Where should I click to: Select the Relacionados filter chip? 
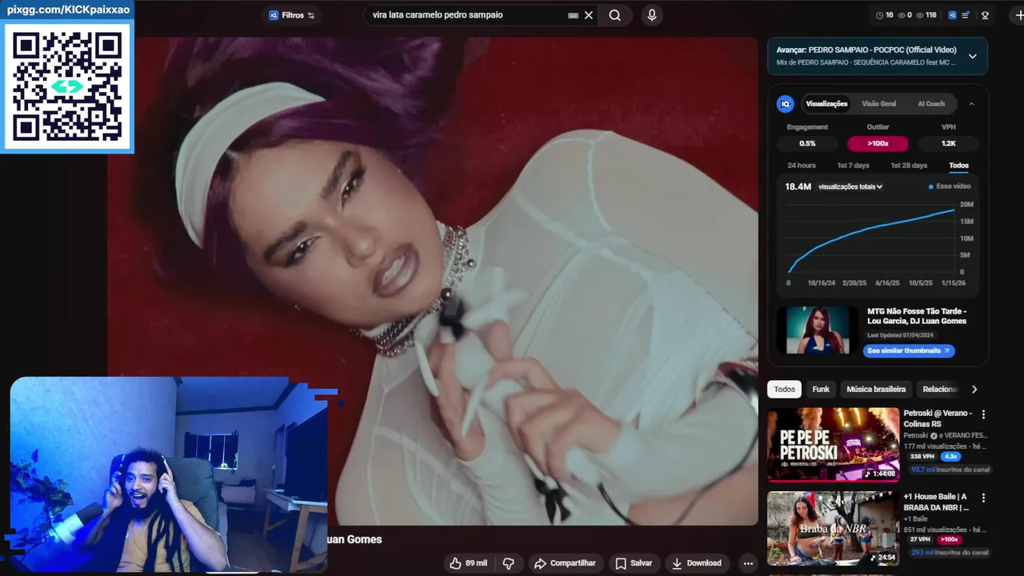(x=938, y=389)
